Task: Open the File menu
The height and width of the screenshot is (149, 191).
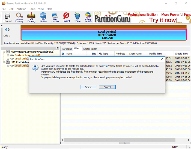Action: 4,9
